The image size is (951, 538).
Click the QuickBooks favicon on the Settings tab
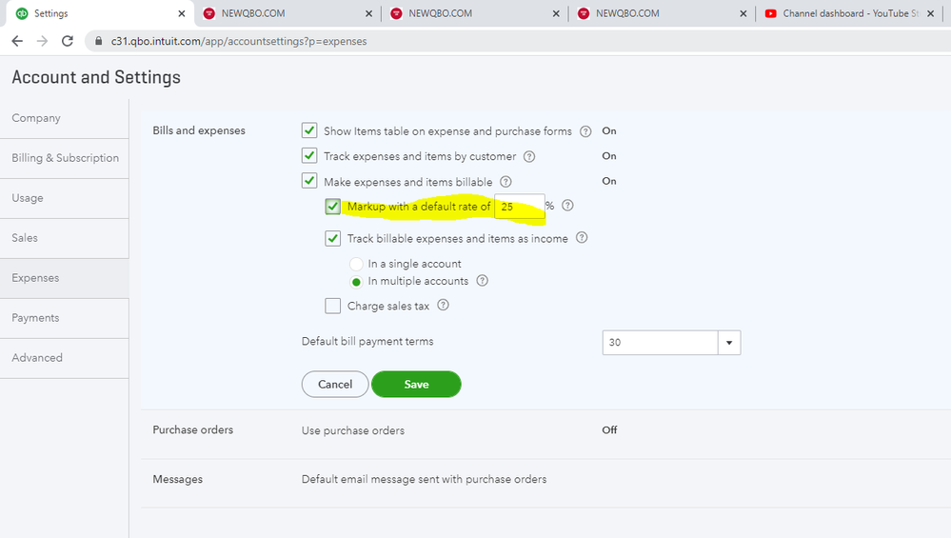coord(22,13)
